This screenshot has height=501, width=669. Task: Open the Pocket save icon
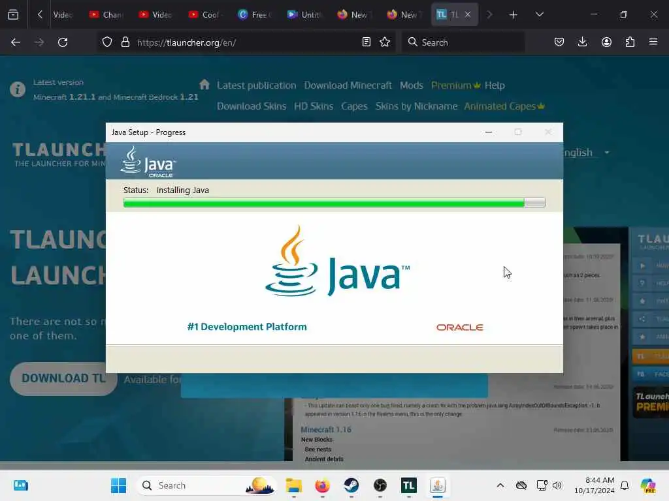coord(559,42)
